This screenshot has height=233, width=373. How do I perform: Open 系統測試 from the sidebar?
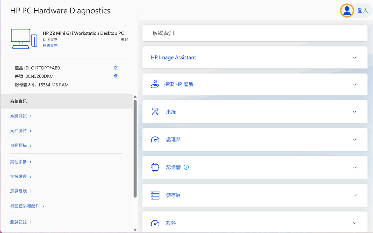coord(19,116)
